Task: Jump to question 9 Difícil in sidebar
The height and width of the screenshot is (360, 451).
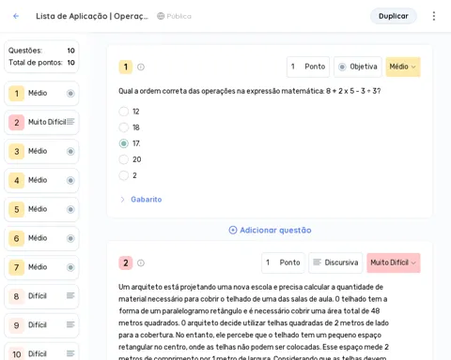Action: (41, 325)
